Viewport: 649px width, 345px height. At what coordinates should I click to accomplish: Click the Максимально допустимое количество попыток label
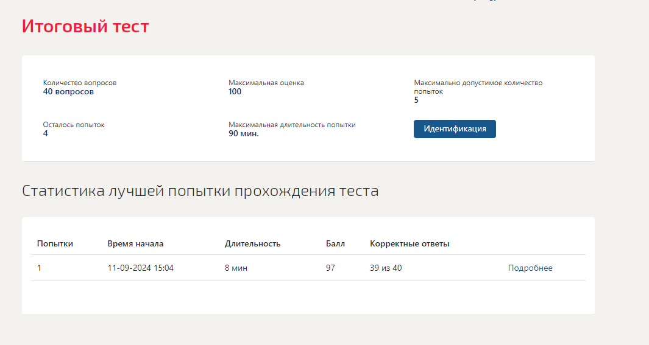point(478,87)
